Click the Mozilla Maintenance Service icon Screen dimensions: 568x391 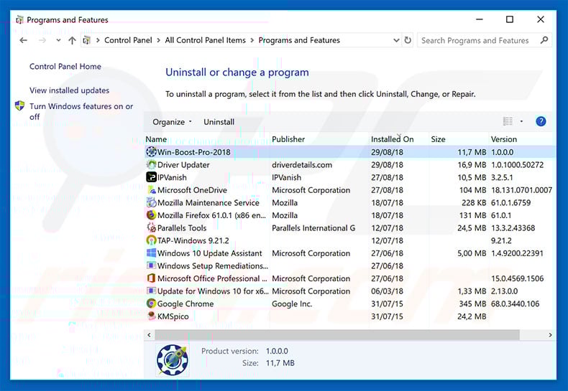[x=151, y=203]
